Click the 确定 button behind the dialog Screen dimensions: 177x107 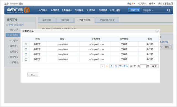[x=167, y=47]
